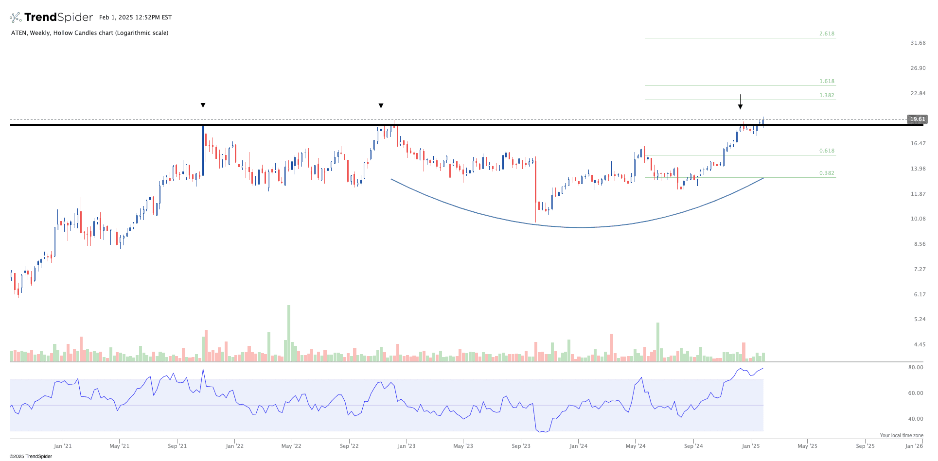Select the 2.618 Fibonacci extension label

click(827, 34)
